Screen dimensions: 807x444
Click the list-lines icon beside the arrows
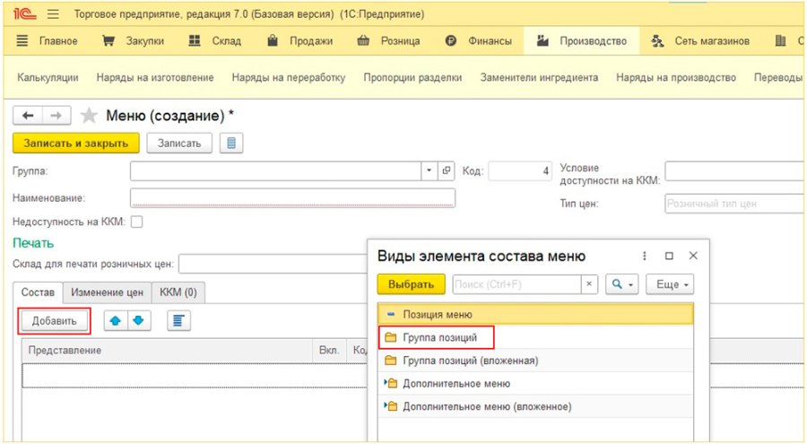[x=178, y=321]
